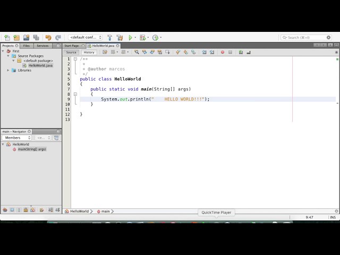Select main(String[] args) in Navigator
Image resolution: width=340 pixels, height=255 pixels.
point(32,149)
